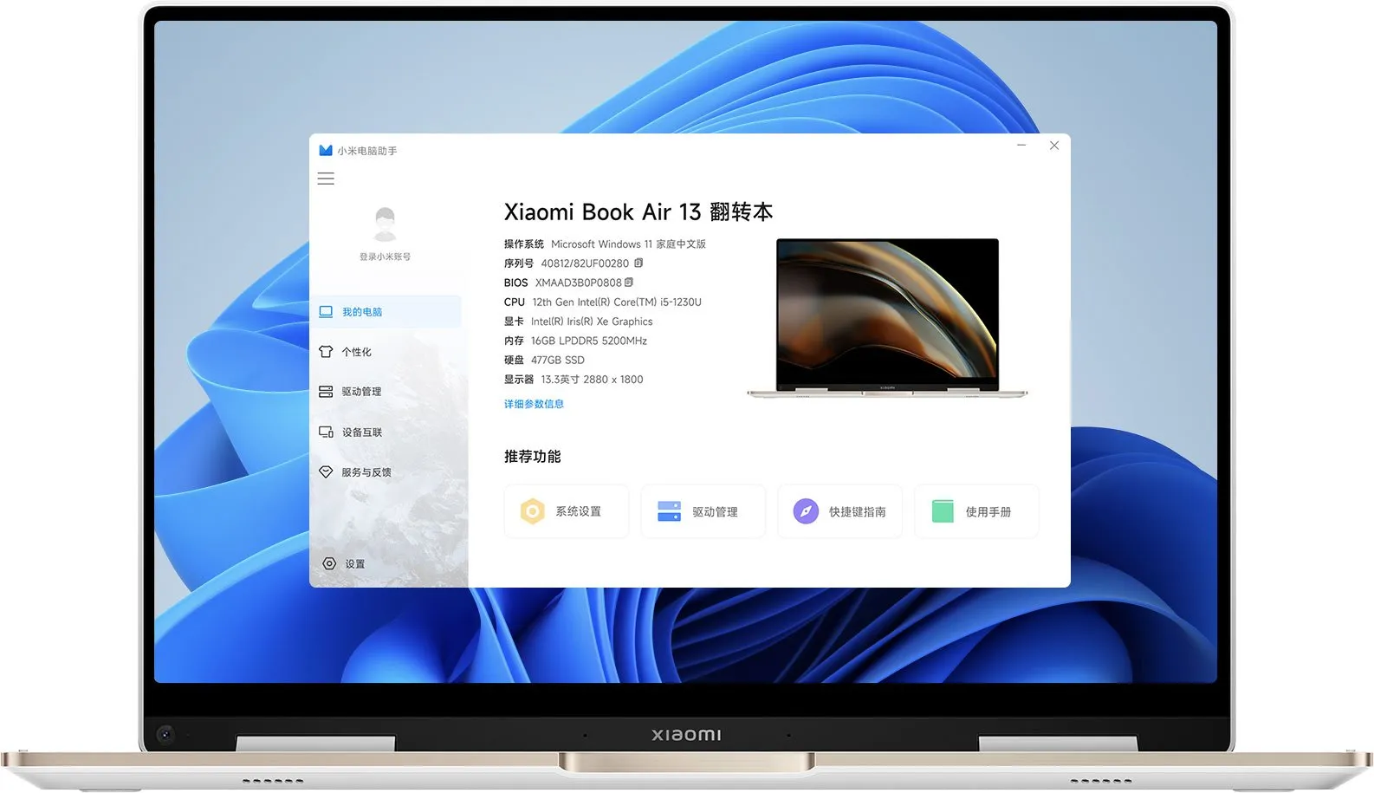Open the 系统设置 recommended feature card

(x=566, y=512)
